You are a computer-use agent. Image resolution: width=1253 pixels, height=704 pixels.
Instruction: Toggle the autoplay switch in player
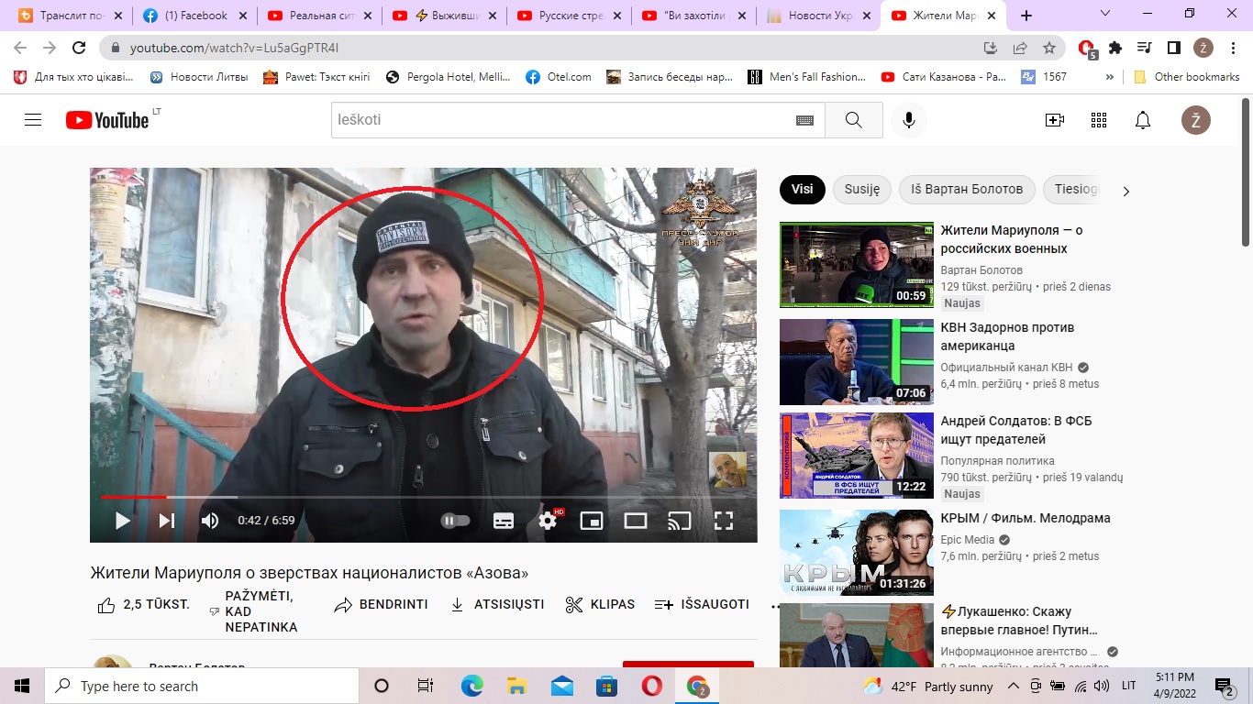(x=456, y=521)
